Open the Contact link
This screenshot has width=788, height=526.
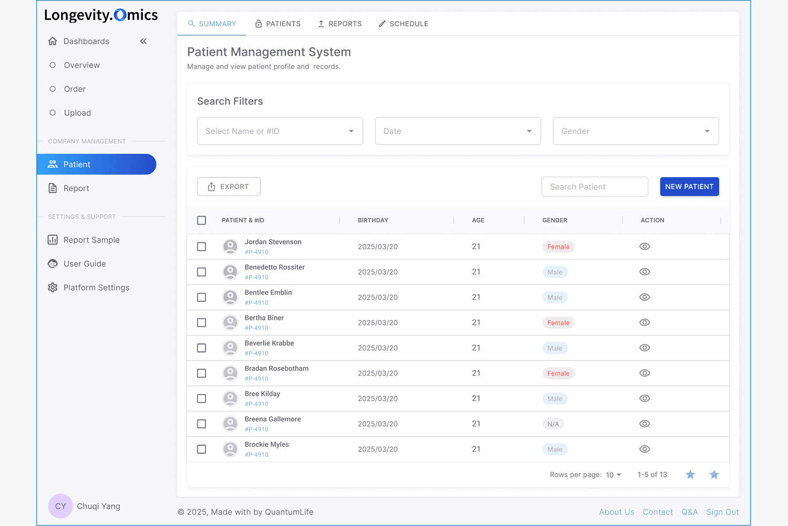point(658,512)
